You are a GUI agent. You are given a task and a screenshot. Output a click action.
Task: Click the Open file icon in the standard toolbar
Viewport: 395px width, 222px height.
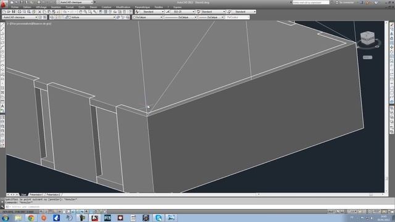9,12
